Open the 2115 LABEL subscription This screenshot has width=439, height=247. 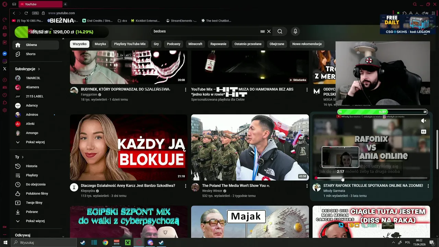(x=36, y=96)
